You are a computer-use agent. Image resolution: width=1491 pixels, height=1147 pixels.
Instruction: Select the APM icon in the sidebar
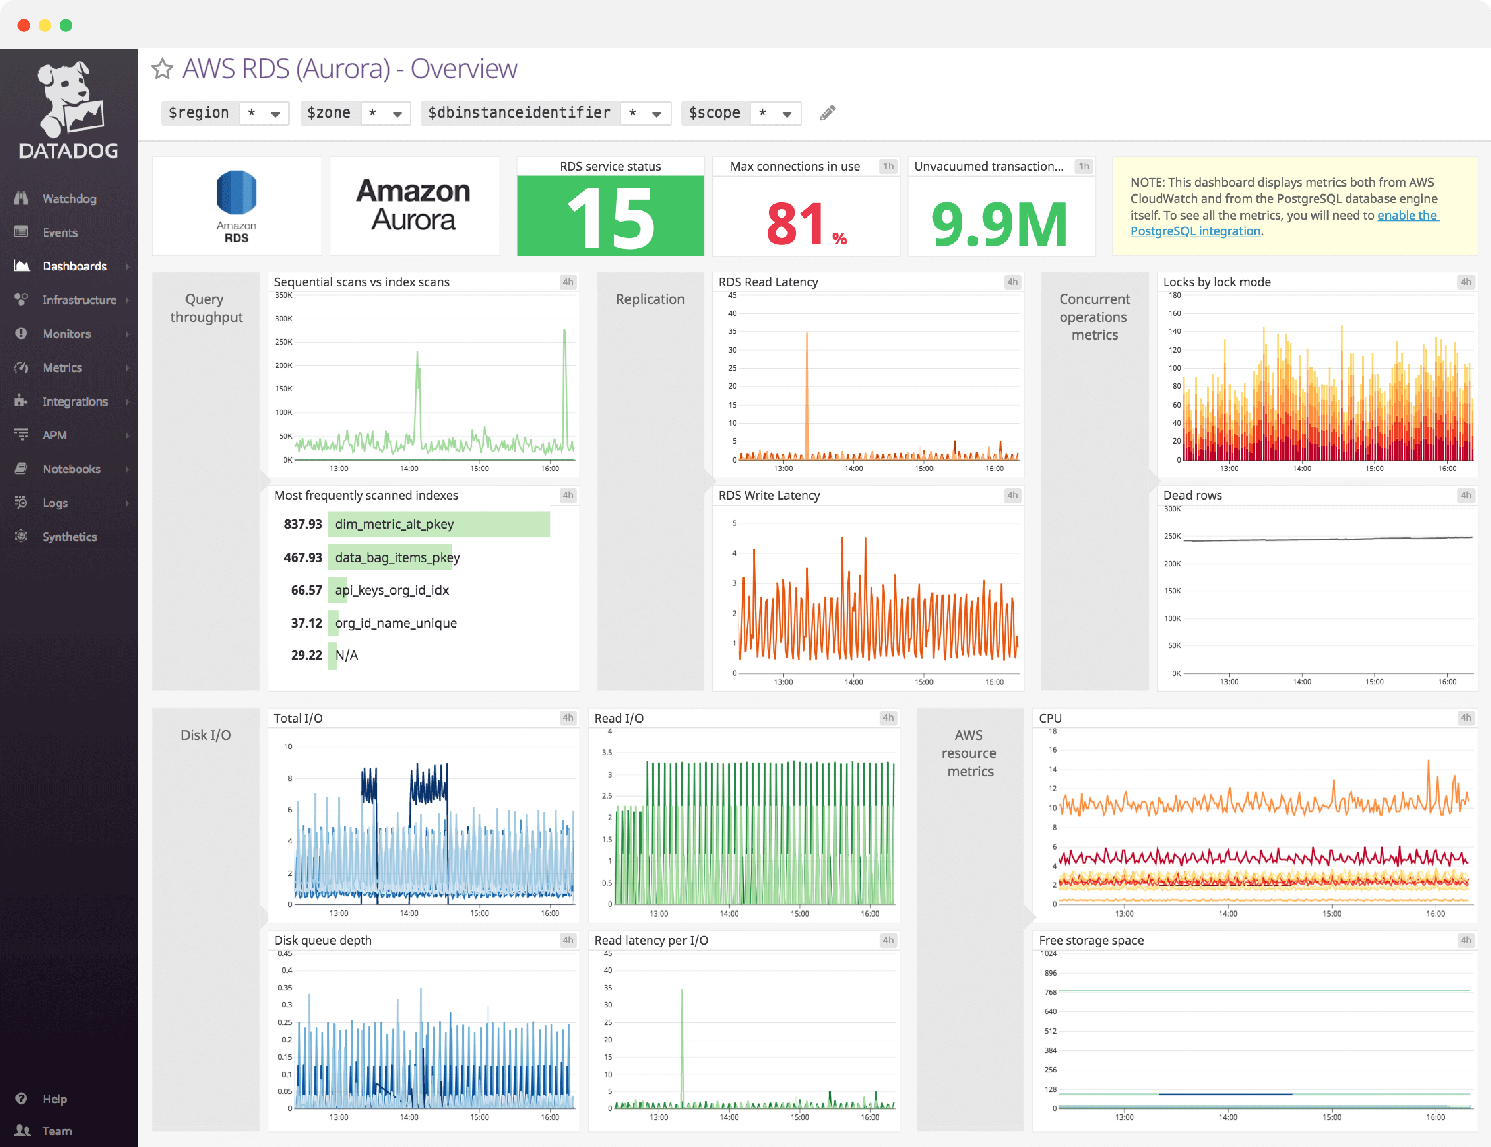[x=23, y=435]
